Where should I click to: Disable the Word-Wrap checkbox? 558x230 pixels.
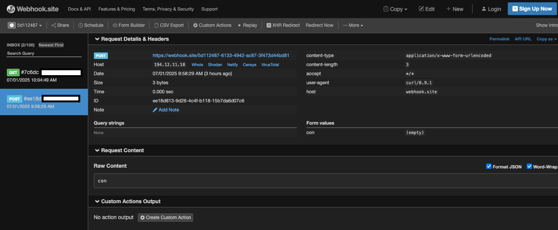tap(529, 167)
